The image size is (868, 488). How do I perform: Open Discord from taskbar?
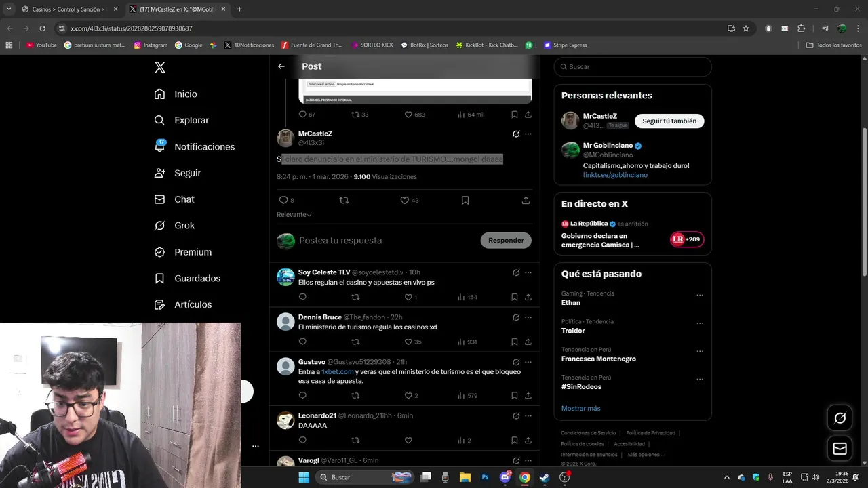coord(505,477)
